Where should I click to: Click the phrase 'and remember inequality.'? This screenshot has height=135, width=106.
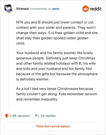click(x=37, y=99)
